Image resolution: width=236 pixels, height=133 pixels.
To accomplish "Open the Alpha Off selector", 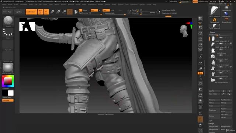I will coord(8,45).
